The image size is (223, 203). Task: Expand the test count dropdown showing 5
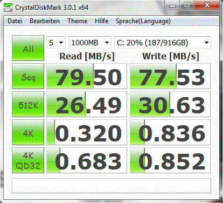click(x=56, y=43)
